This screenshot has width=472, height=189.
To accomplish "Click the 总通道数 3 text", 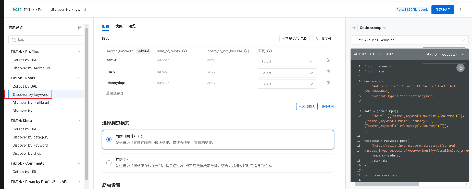I will 115,93.
